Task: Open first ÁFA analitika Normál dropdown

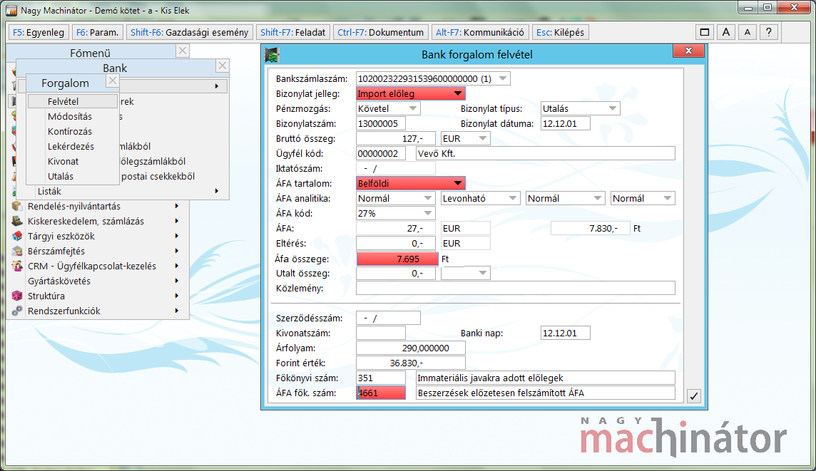Action: click(427, 199)
